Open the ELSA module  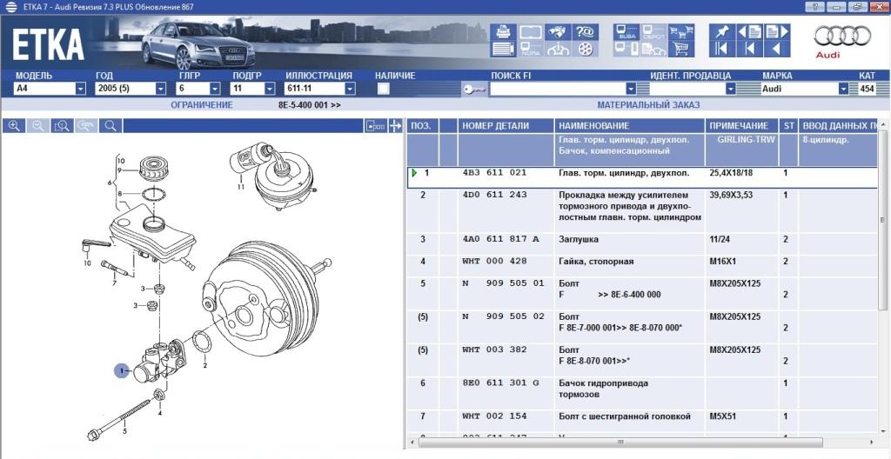(x=625, y=33)
